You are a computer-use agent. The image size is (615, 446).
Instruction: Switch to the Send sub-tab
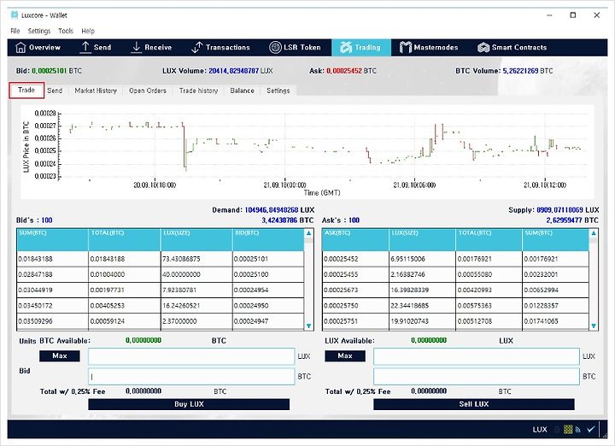55,91
